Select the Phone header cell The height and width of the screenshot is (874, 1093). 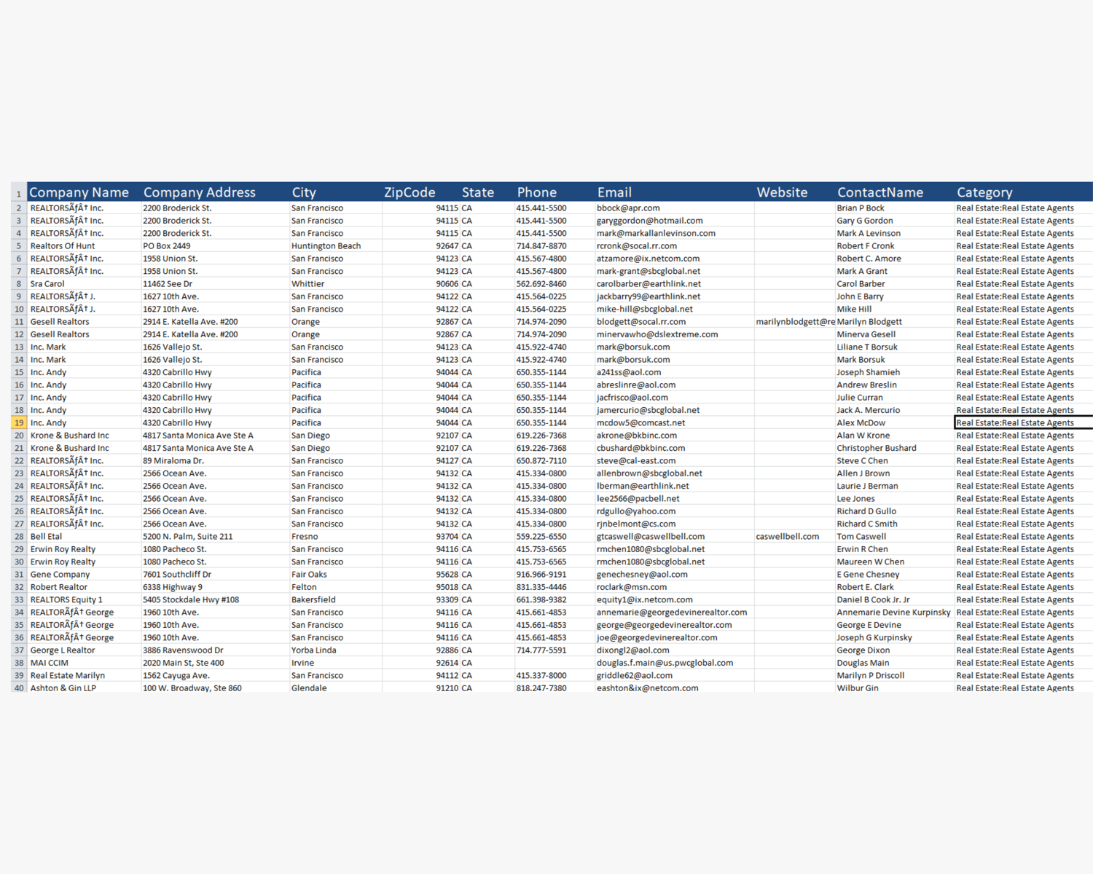555,192
